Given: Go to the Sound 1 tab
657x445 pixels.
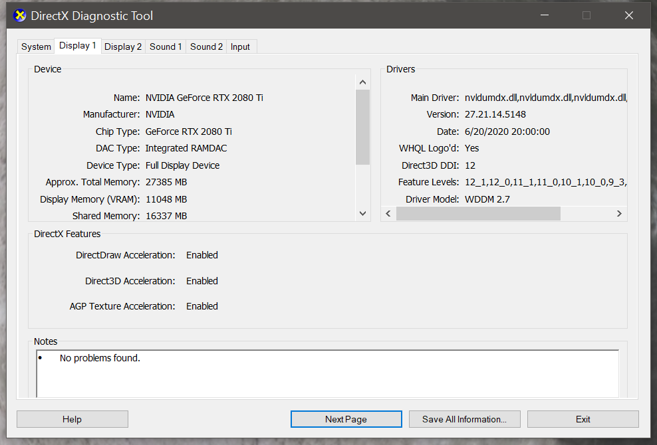Looking at the screenshot, I should point(166,46).
